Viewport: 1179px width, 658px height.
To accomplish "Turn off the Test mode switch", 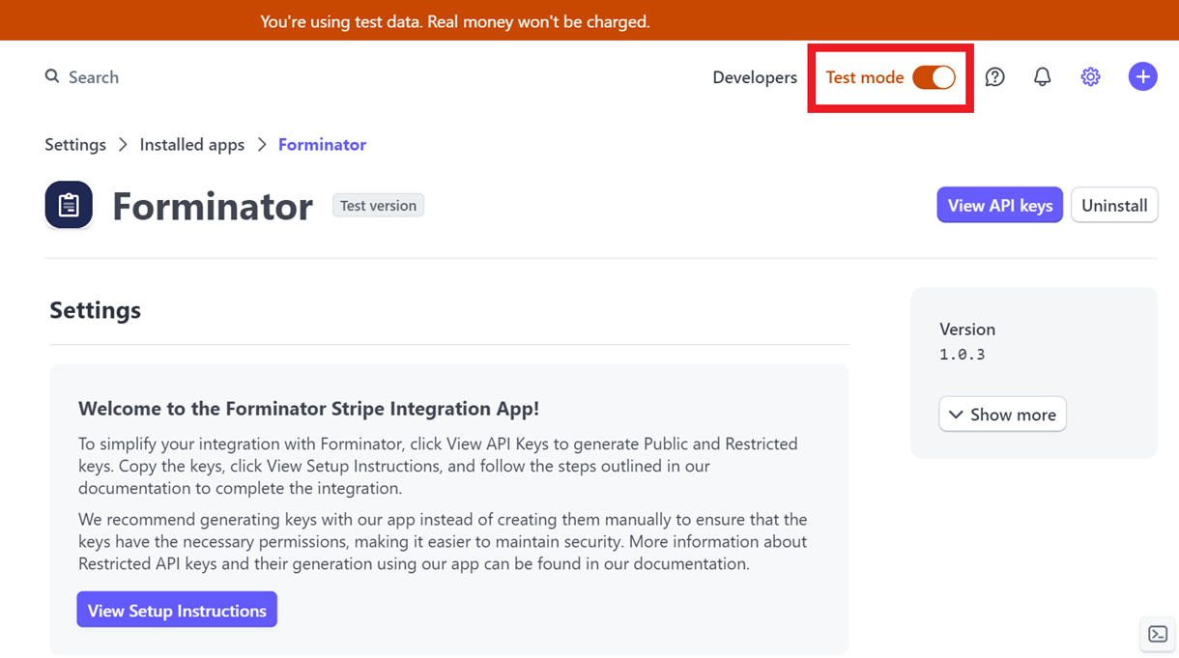I will pos(934,77).
